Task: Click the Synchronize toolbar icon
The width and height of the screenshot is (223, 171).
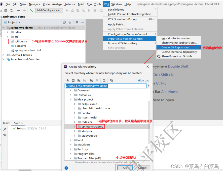Action: (12, 10)
